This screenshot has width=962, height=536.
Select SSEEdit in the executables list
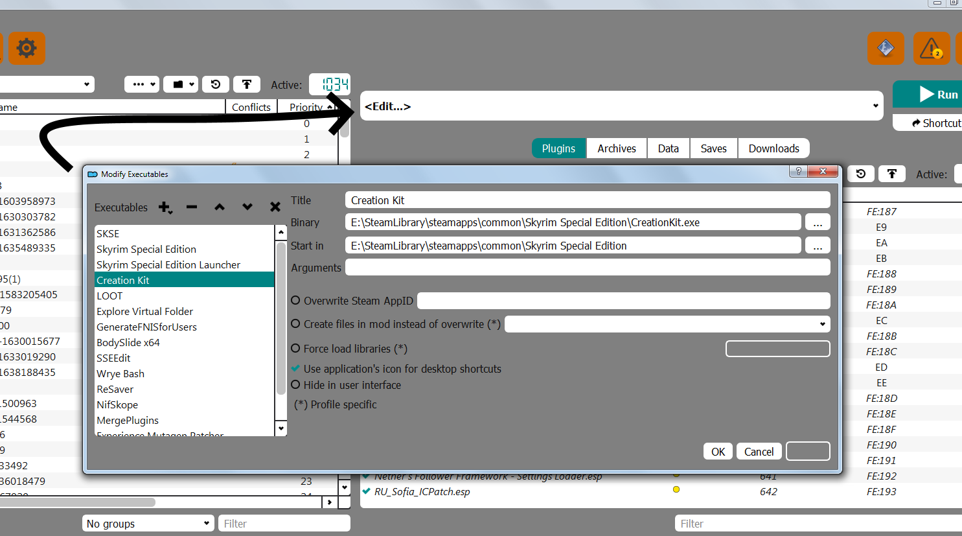click(185, 358)
